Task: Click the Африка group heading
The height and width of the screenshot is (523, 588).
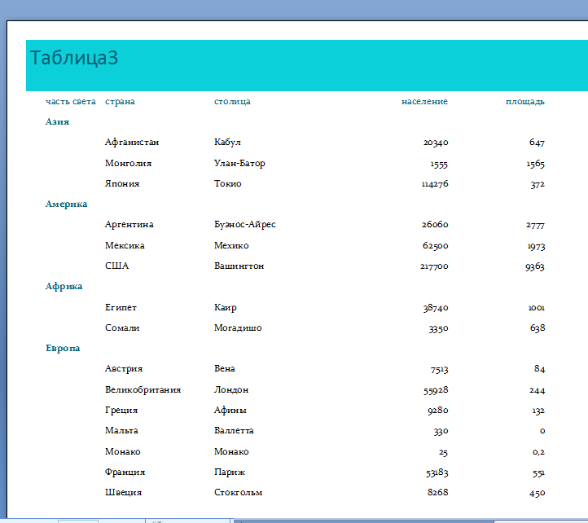Action: tap(64, 286)
